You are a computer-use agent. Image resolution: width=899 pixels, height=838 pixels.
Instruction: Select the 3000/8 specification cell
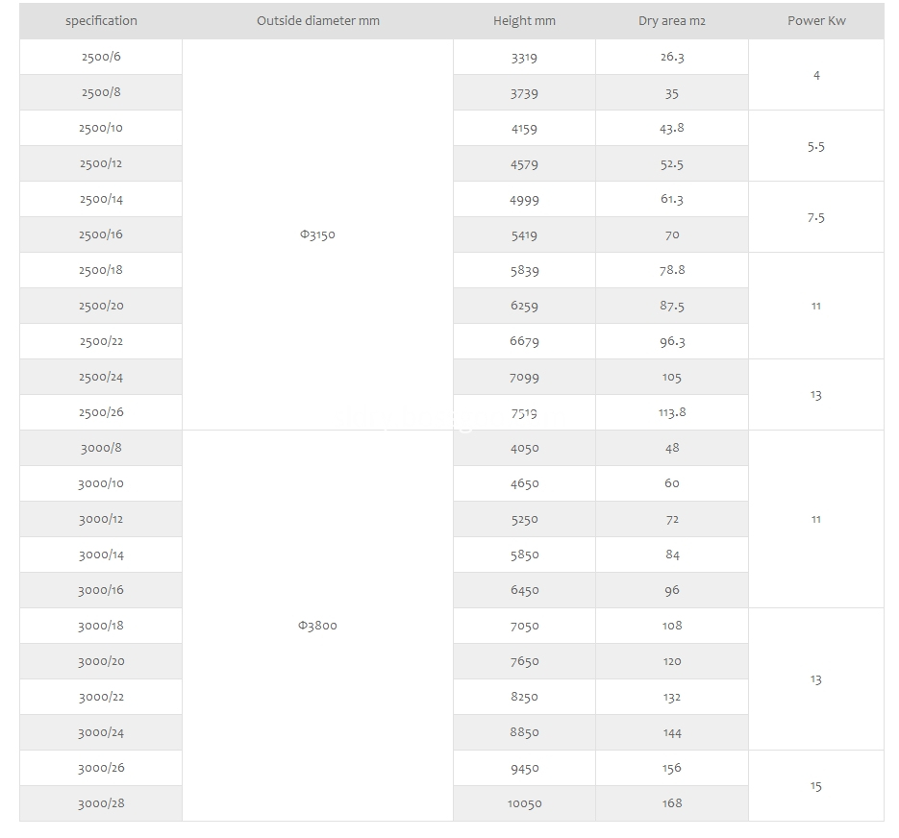pos(101,448)
